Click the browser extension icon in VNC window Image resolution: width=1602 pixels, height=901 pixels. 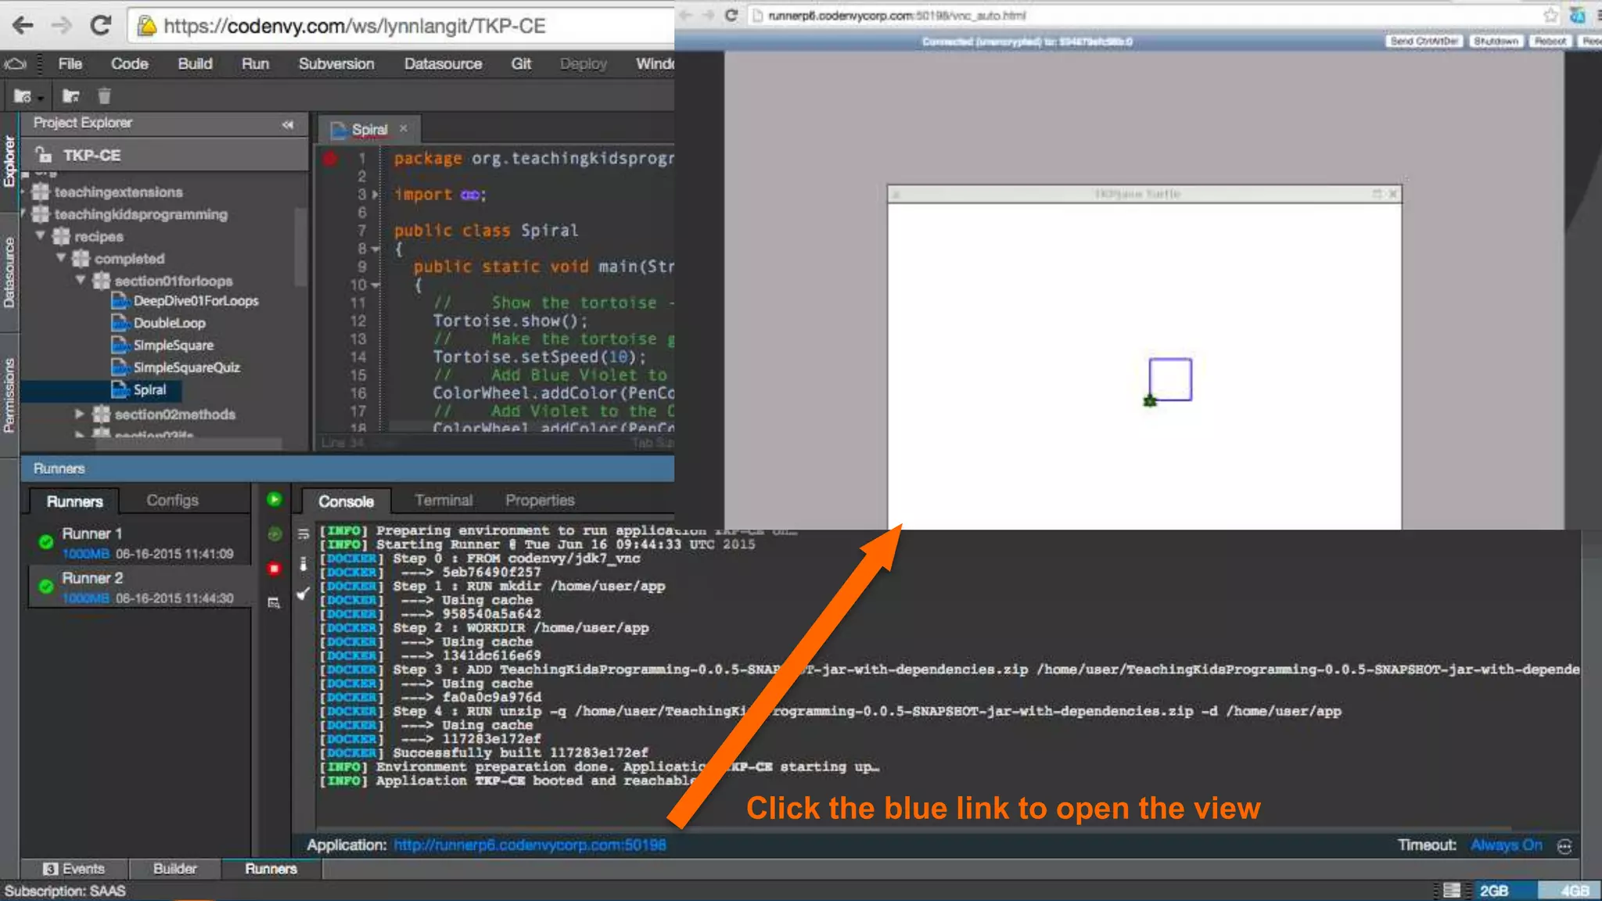click(1578, 15)
